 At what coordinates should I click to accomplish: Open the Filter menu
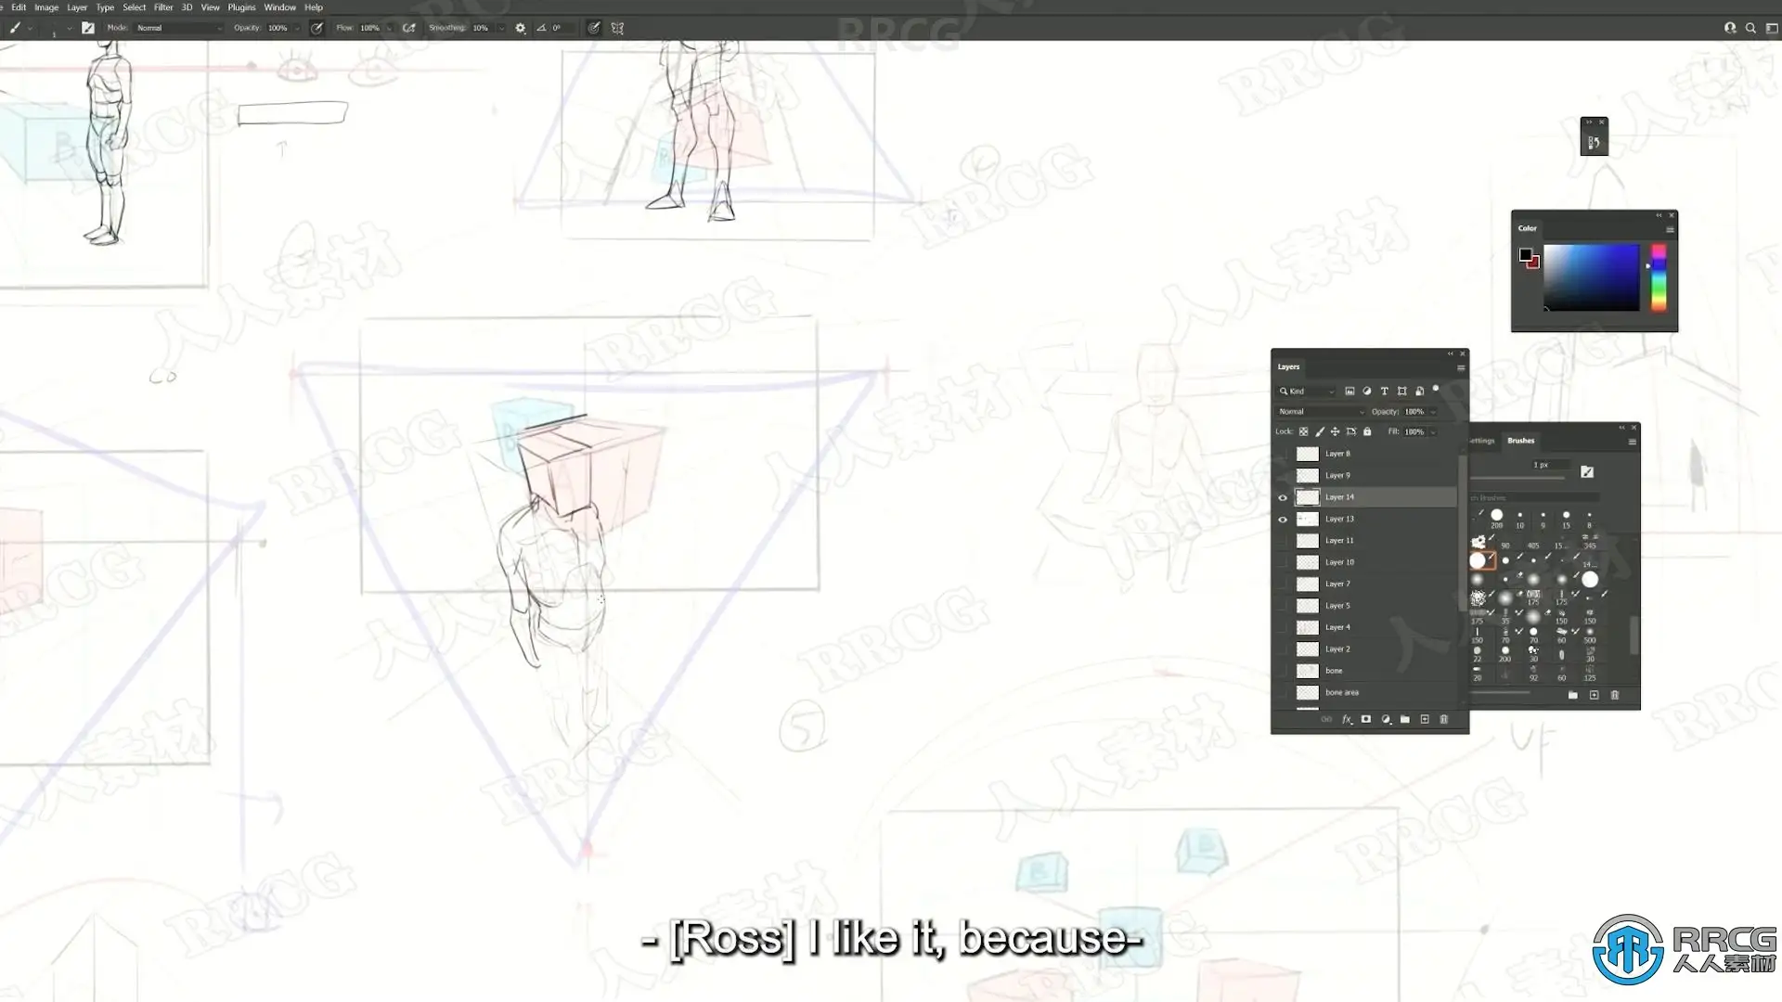point(163,7)
